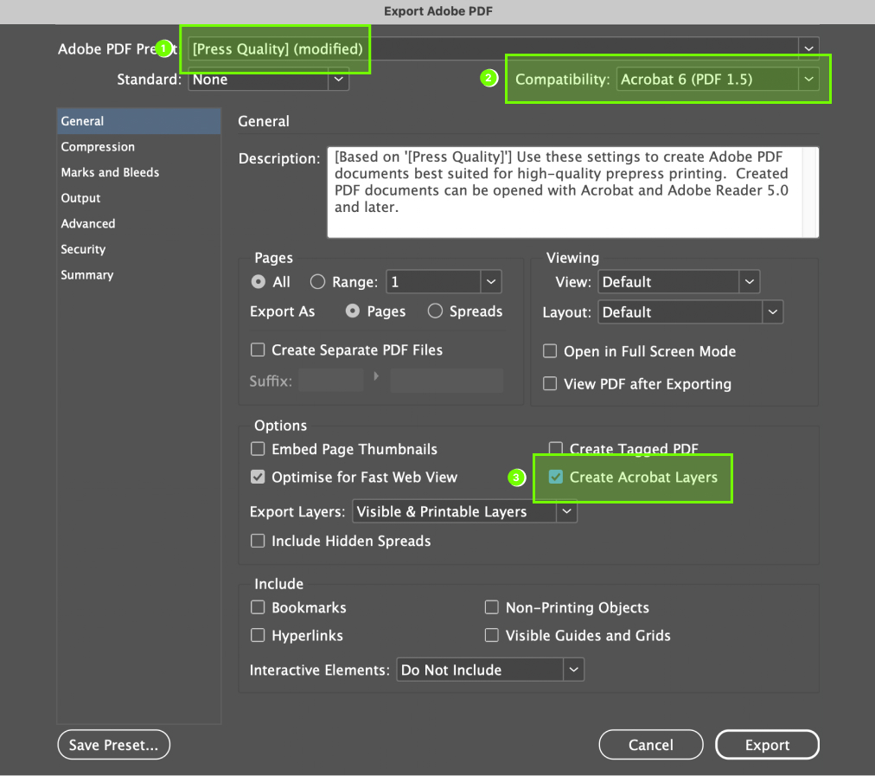Go to the Output settings
875x776 pixels.
(x=139, y=198)
